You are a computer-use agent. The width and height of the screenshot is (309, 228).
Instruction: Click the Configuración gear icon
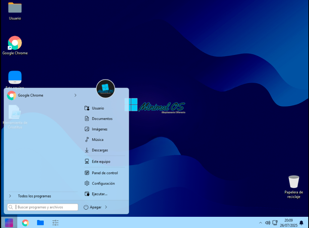[x=87, y=183]
